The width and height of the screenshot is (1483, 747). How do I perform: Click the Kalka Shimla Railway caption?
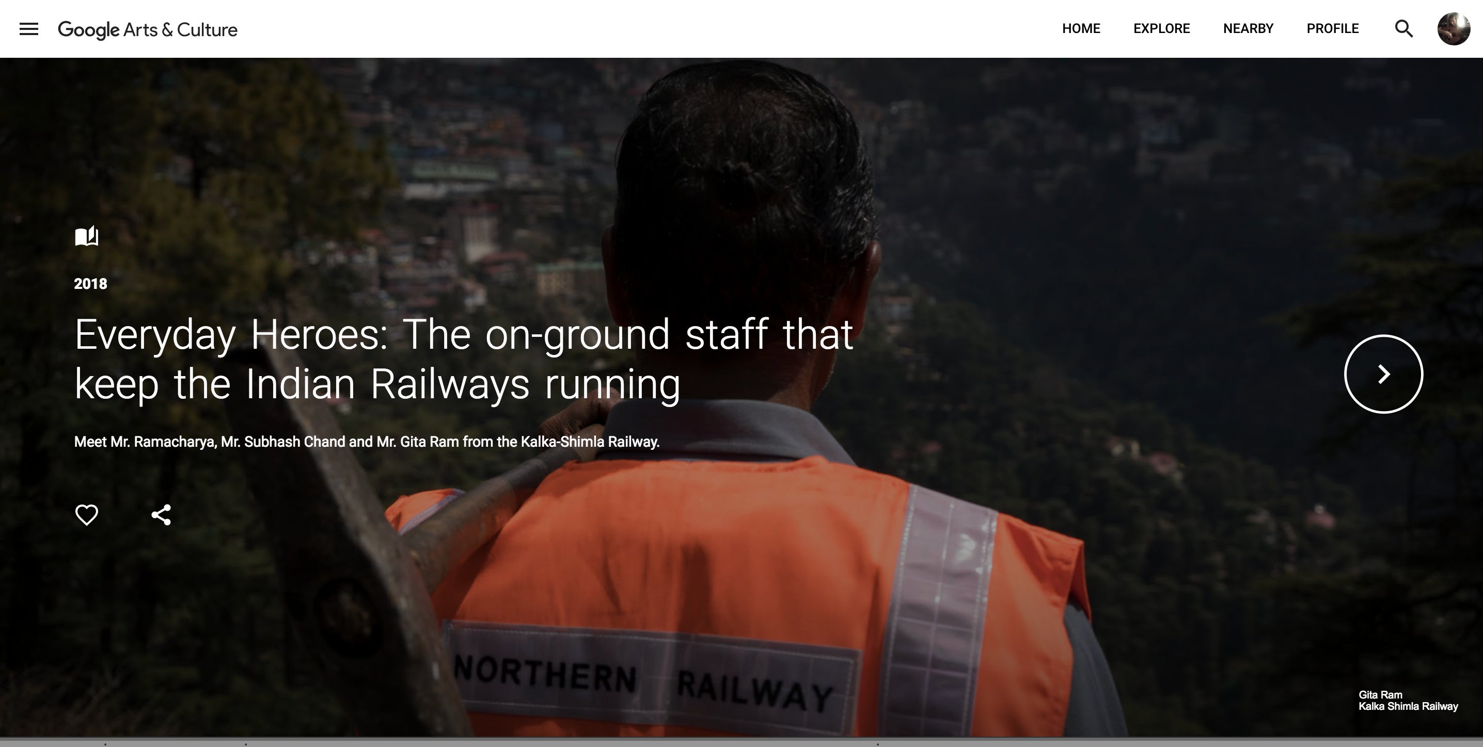click(x=1408, y=706)
